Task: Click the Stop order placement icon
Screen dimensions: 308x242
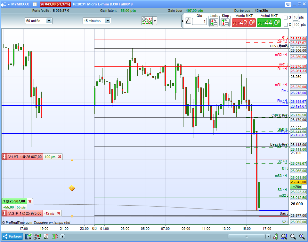Action: click(225, 23)
